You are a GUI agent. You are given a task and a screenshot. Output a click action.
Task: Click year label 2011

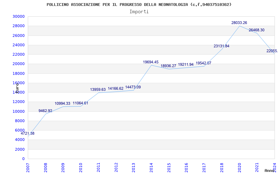coord(98,168)
